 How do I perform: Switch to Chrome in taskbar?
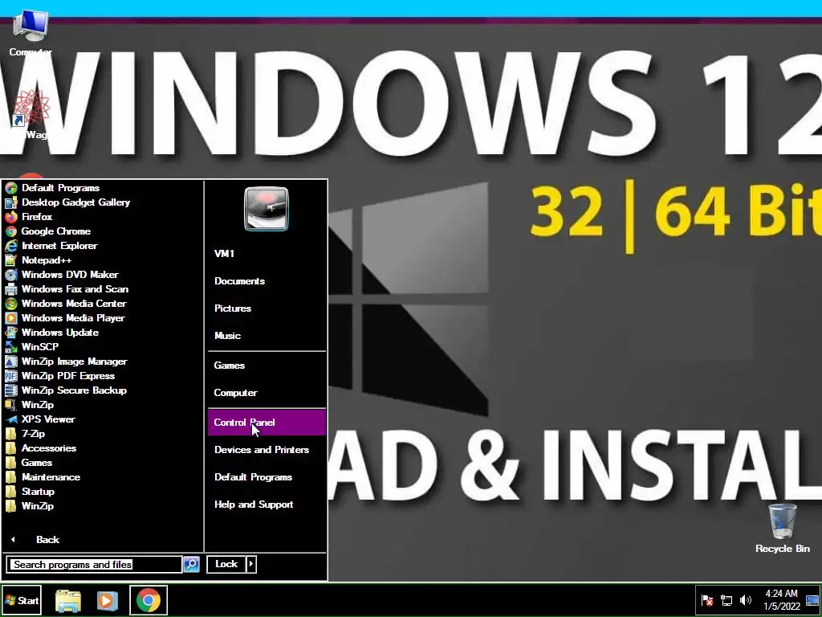tap(149, 600)
